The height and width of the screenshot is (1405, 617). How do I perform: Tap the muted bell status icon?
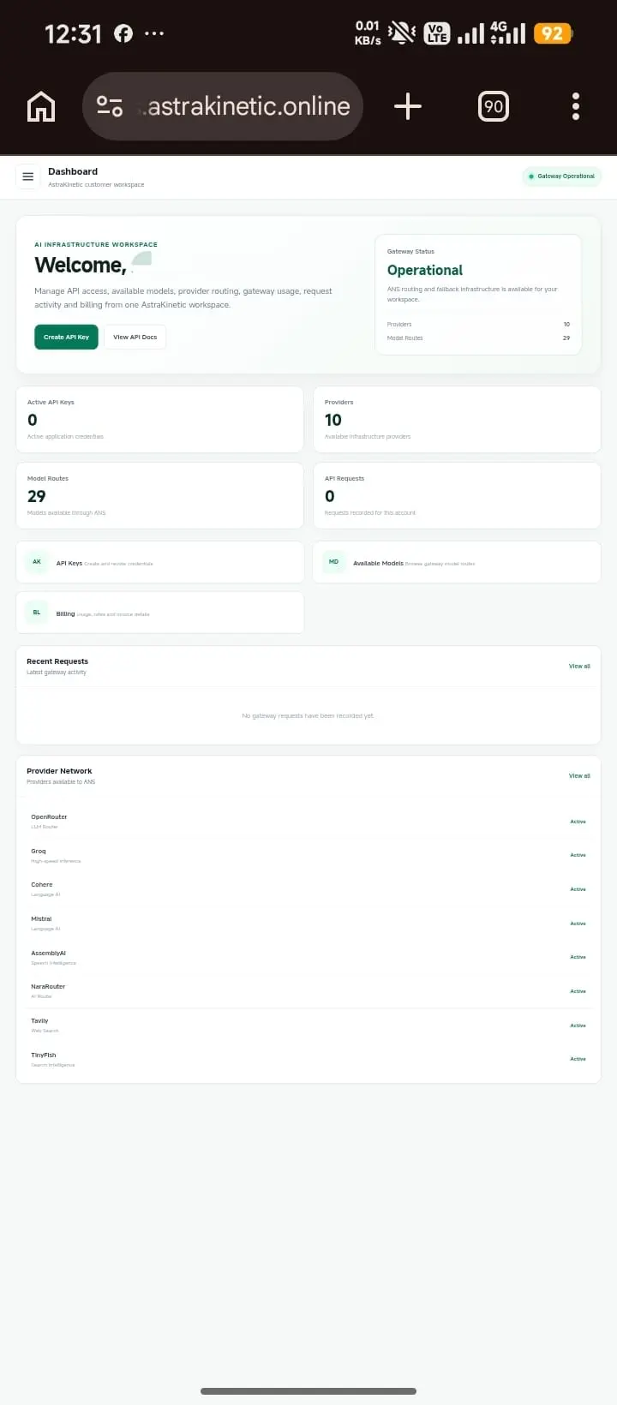(x=402, y=33)
